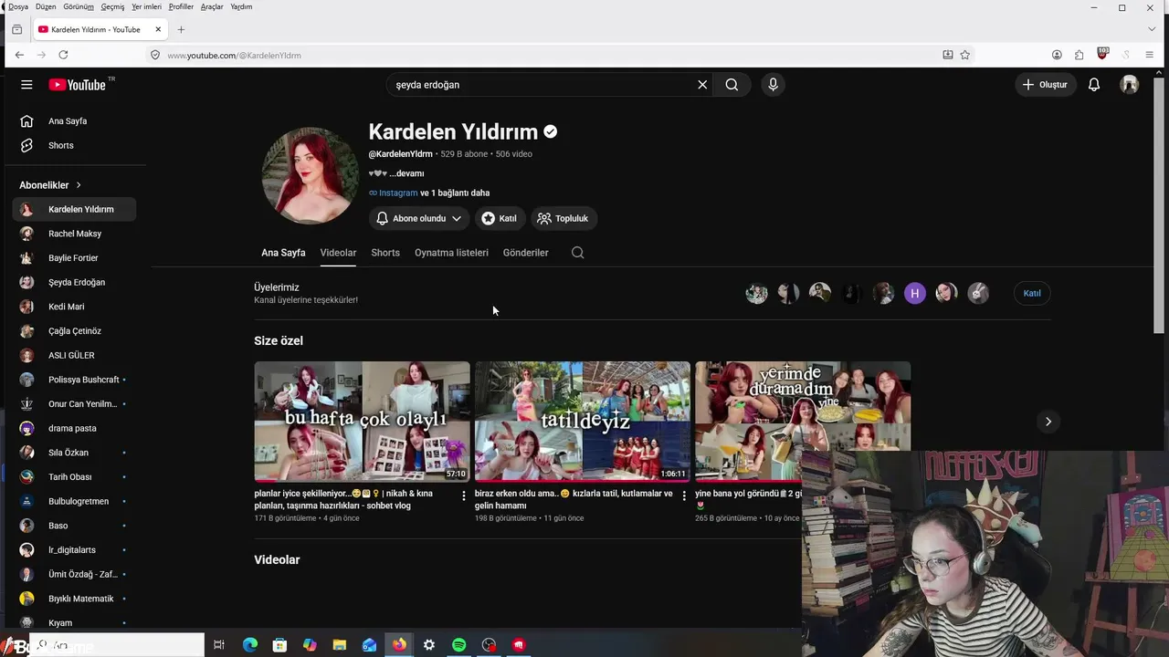Screen dimensions: 1169x657
Task: Open the Topluluk community button
Action: click(563, 218)
